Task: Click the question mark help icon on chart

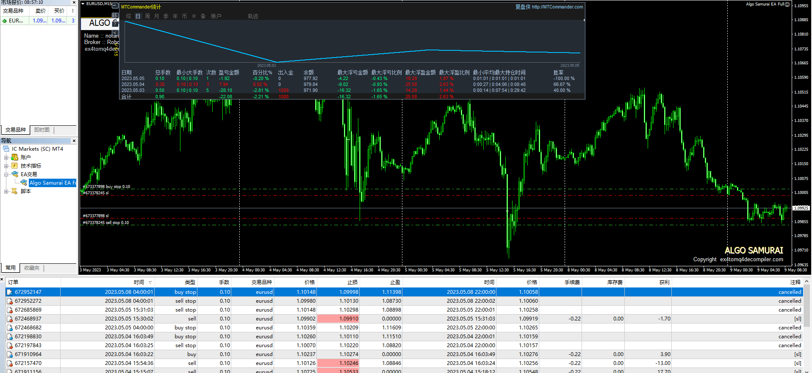Action: [x=115, y=24]
